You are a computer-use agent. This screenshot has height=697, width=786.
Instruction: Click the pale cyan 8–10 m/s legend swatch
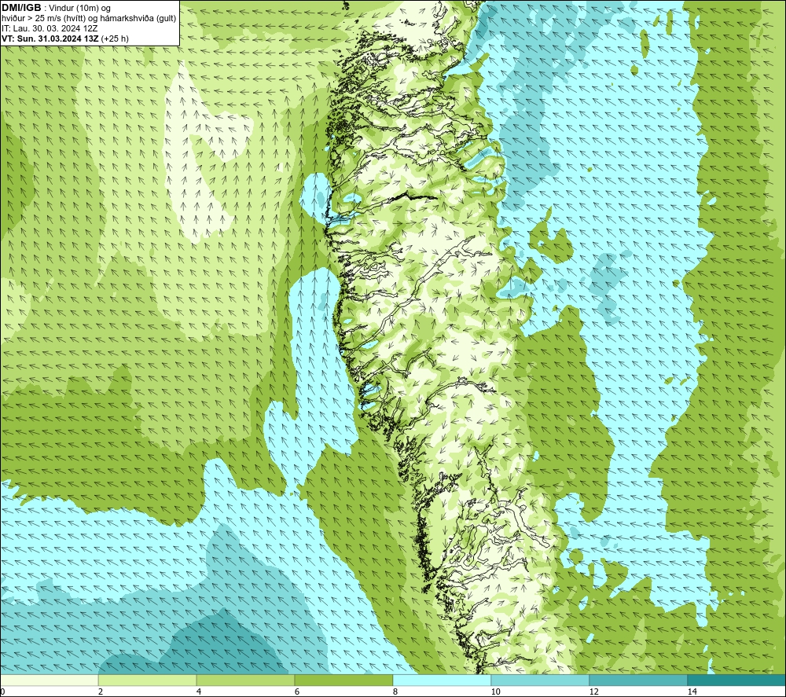click(x=442, y=680)
